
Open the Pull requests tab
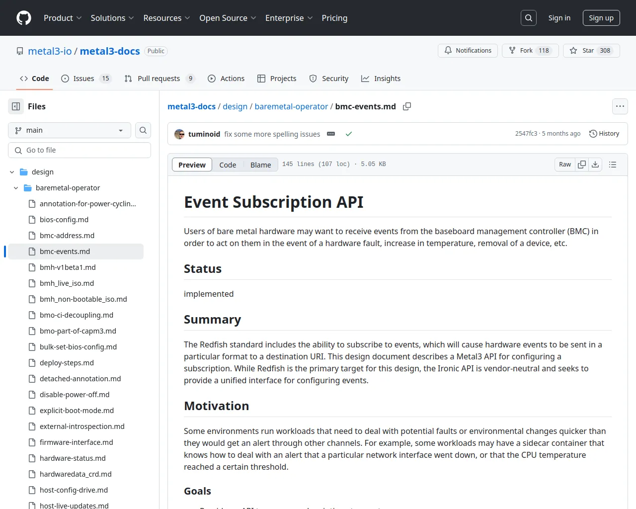(x=159, y=79)
